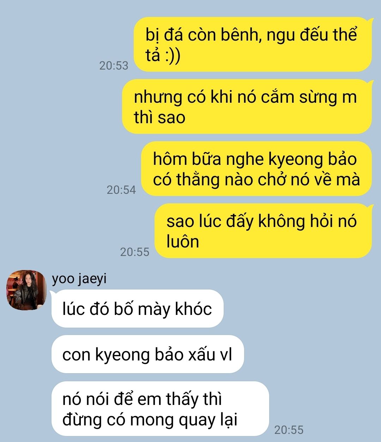
Task: Click the message "nhưng có khi nó cắm sừng m"
Action: point(247,107)
